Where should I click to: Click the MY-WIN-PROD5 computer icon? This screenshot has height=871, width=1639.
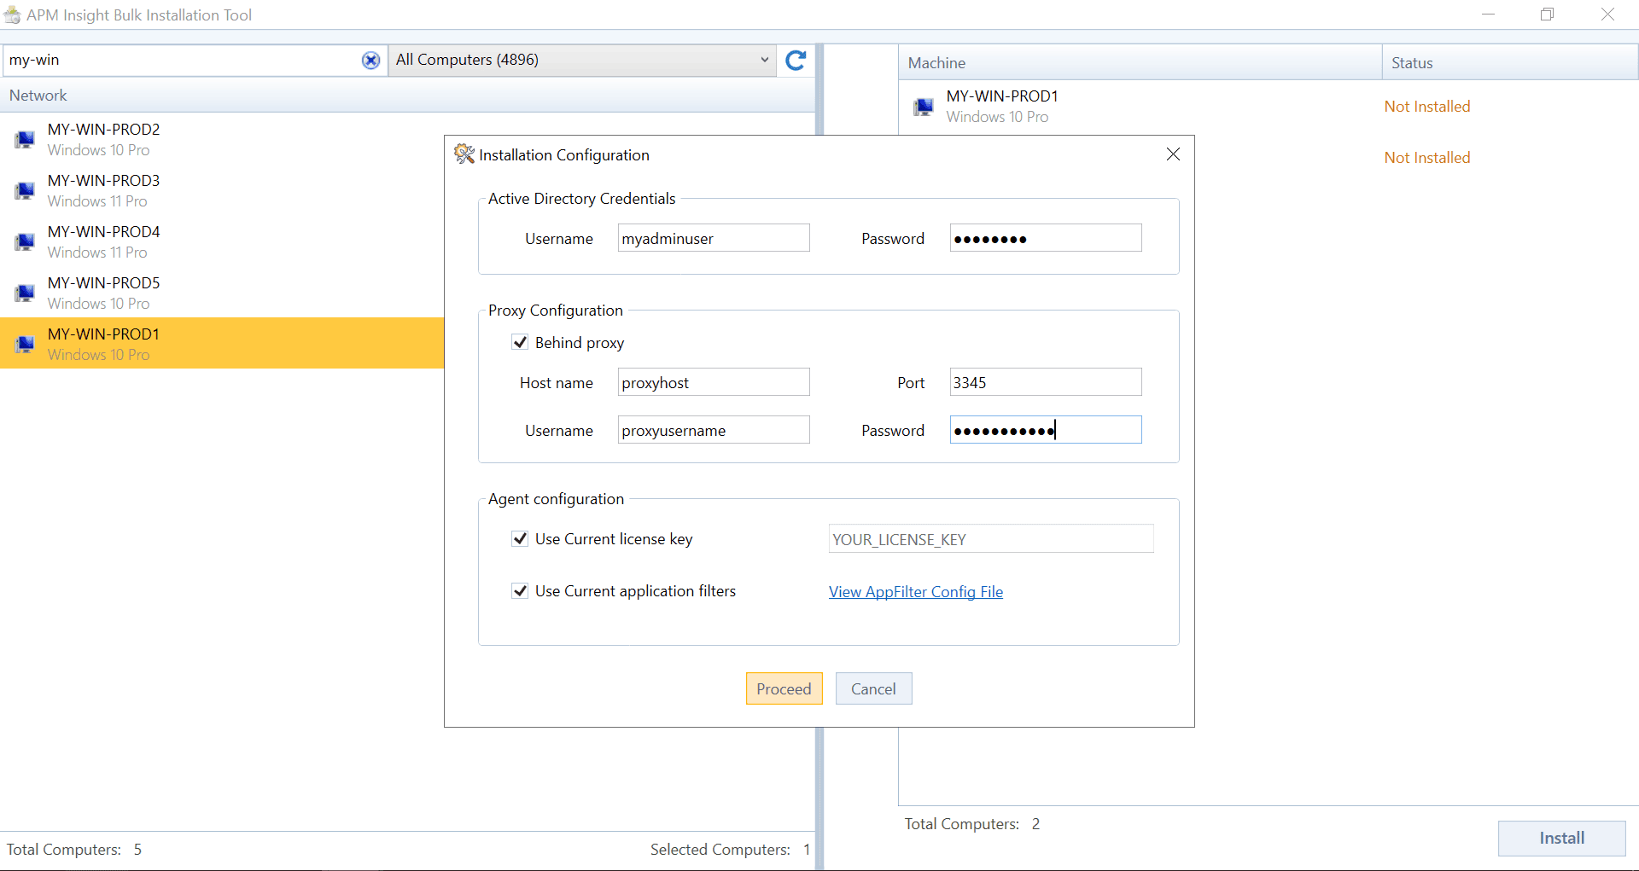click(24, 293)
